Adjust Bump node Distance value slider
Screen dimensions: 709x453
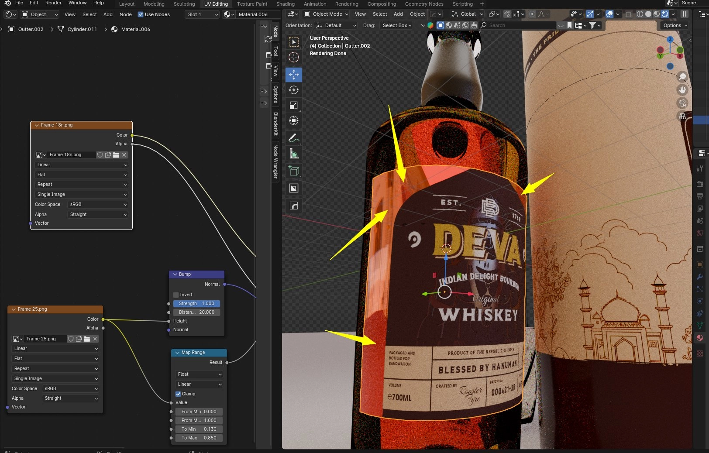click(x=196, y=312)
